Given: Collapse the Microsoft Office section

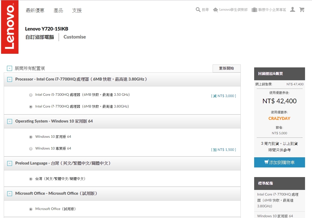Looking at the screenshot, I should pos(10,194).
